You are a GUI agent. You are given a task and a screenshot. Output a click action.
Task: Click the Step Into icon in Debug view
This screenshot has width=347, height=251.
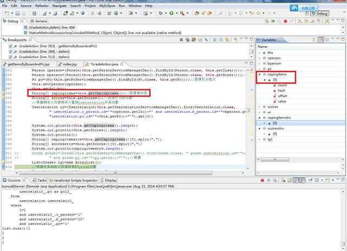pyautogui.click(x=300, y=21)
